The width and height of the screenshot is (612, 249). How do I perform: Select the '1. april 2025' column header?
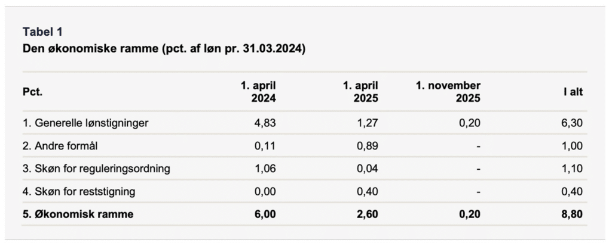[x=360, y=92]
